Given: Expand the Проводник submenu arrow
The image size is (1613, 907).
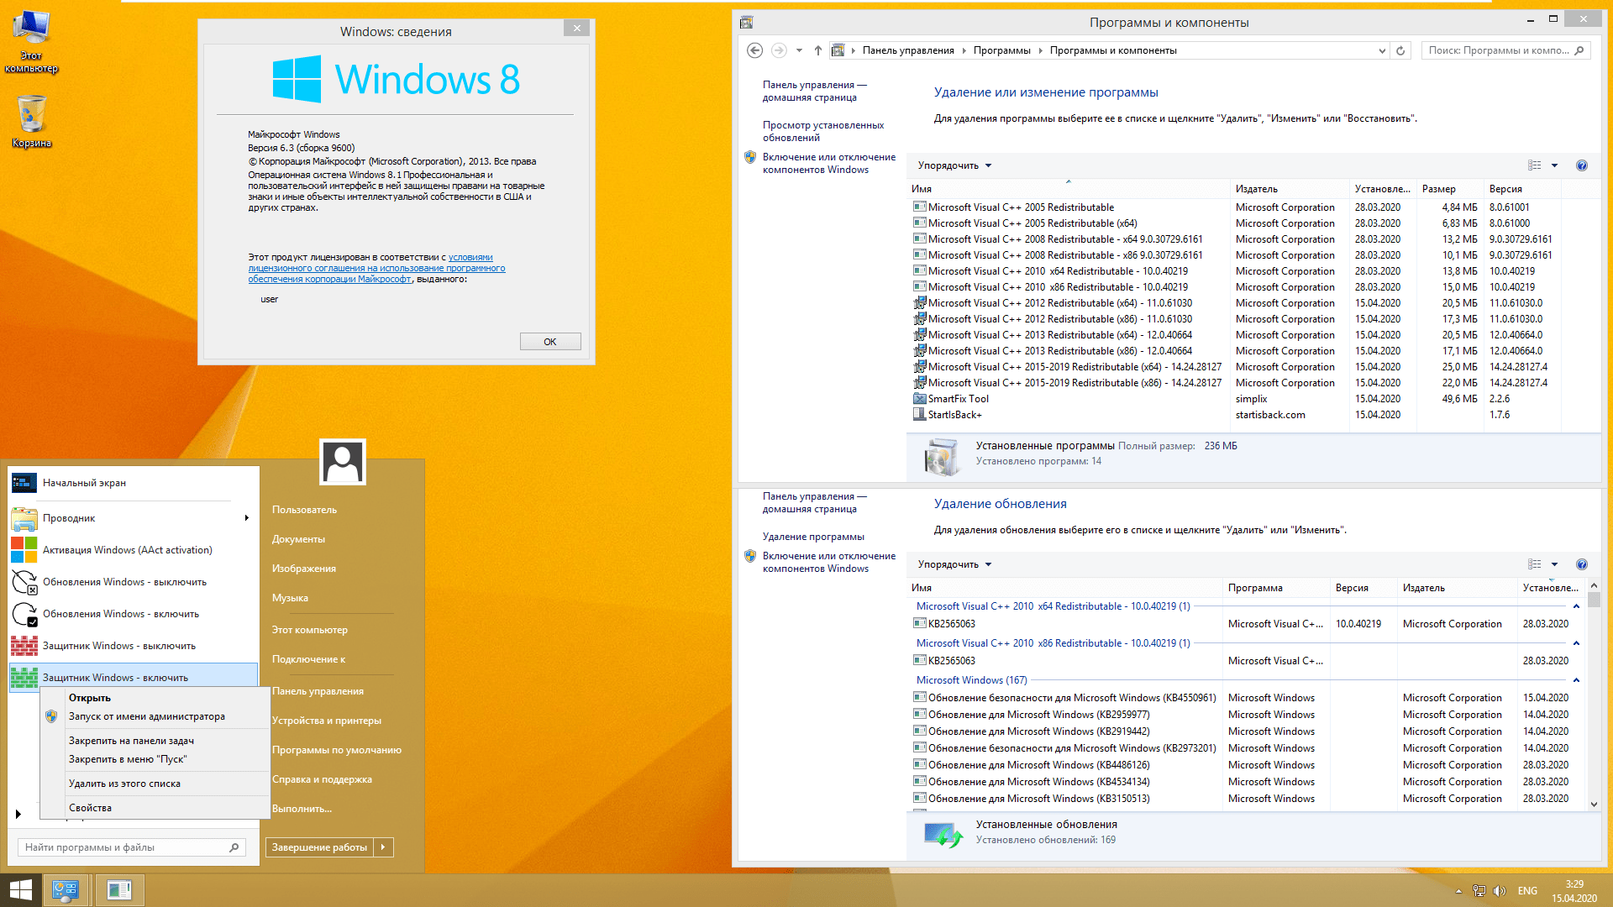Looking at the screenshot, I should tap(246, 518).
